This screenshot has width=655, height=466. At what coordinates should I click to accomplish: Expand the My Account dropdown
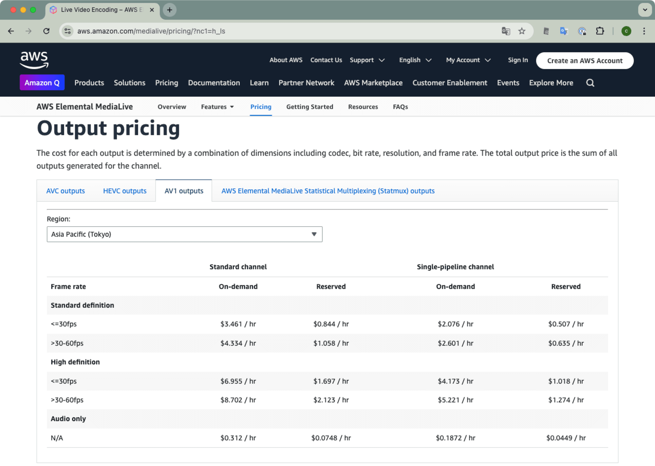pyautogui.click(x=468, y=60)
